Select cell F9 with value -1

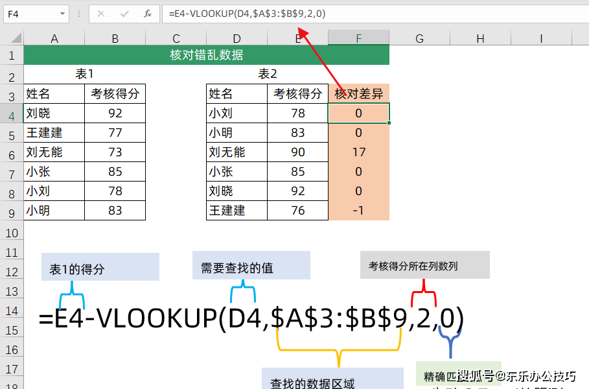(x=359, y=211)
